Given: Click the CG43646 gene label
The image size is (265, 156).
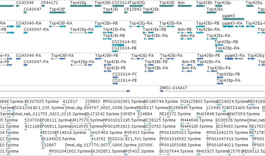Looking at the screenshot, I should coord(25,3).
